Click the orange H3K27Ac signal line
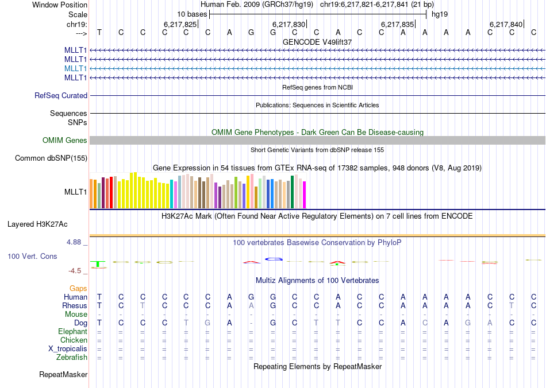This screenshot has height=388, width=546. click(317, 235)
